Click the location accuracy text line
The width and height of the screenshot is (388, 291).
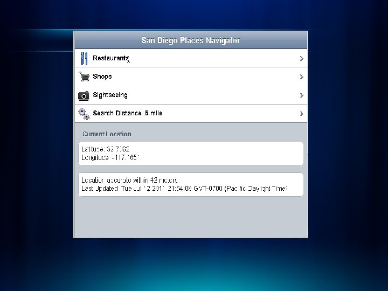point(129,180)
